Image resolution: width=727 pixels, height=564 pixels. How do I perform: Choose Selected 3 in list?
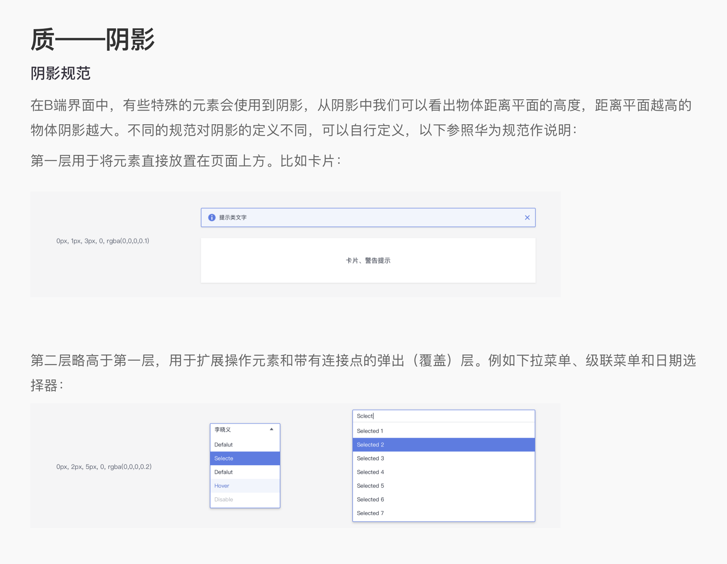[x=443, y=458]
